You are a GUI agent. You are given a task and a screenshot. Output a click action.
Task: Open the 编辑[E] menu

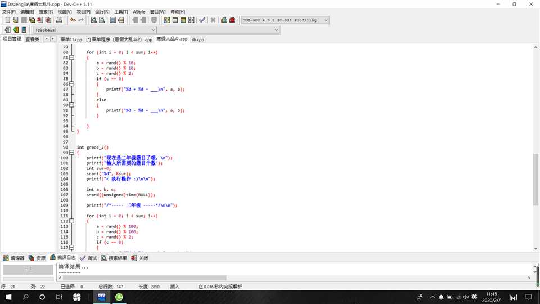(27, 12)
